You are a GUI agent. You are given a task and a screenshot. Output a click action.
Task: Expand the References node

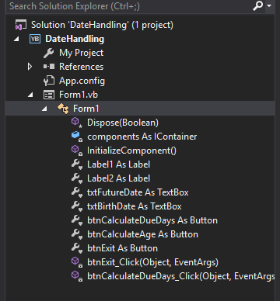coord(30,67)
